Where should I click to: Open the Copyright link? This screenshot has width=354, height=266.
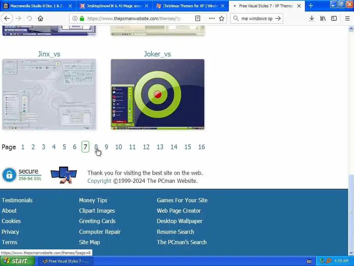(x=99, y=181)
